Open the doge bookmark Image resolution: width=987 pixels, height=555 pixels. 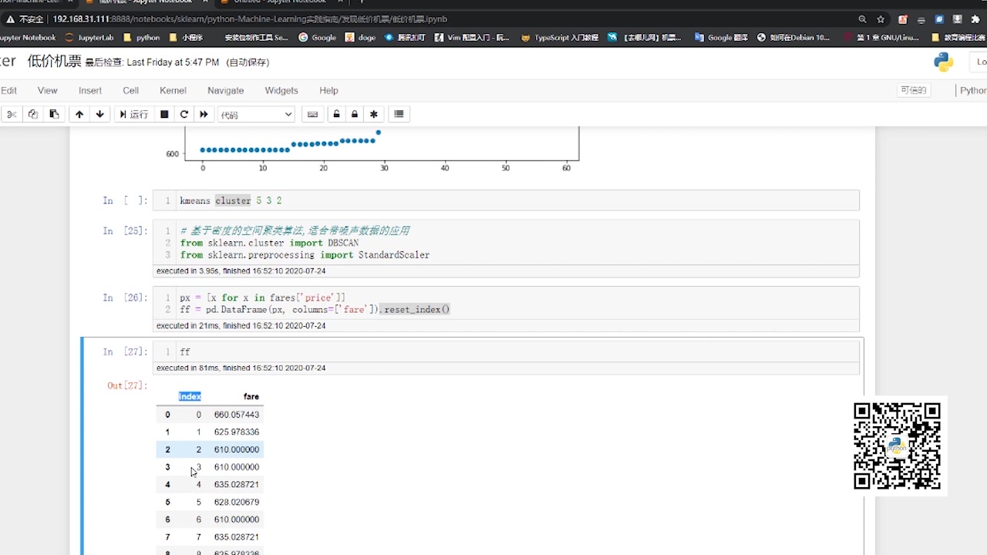[x=361, y=37]
